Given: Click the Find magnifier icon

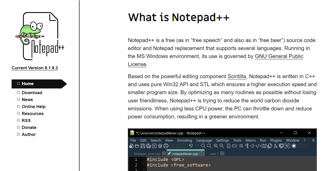Looking at the screenshot, I should pos(204,146).
